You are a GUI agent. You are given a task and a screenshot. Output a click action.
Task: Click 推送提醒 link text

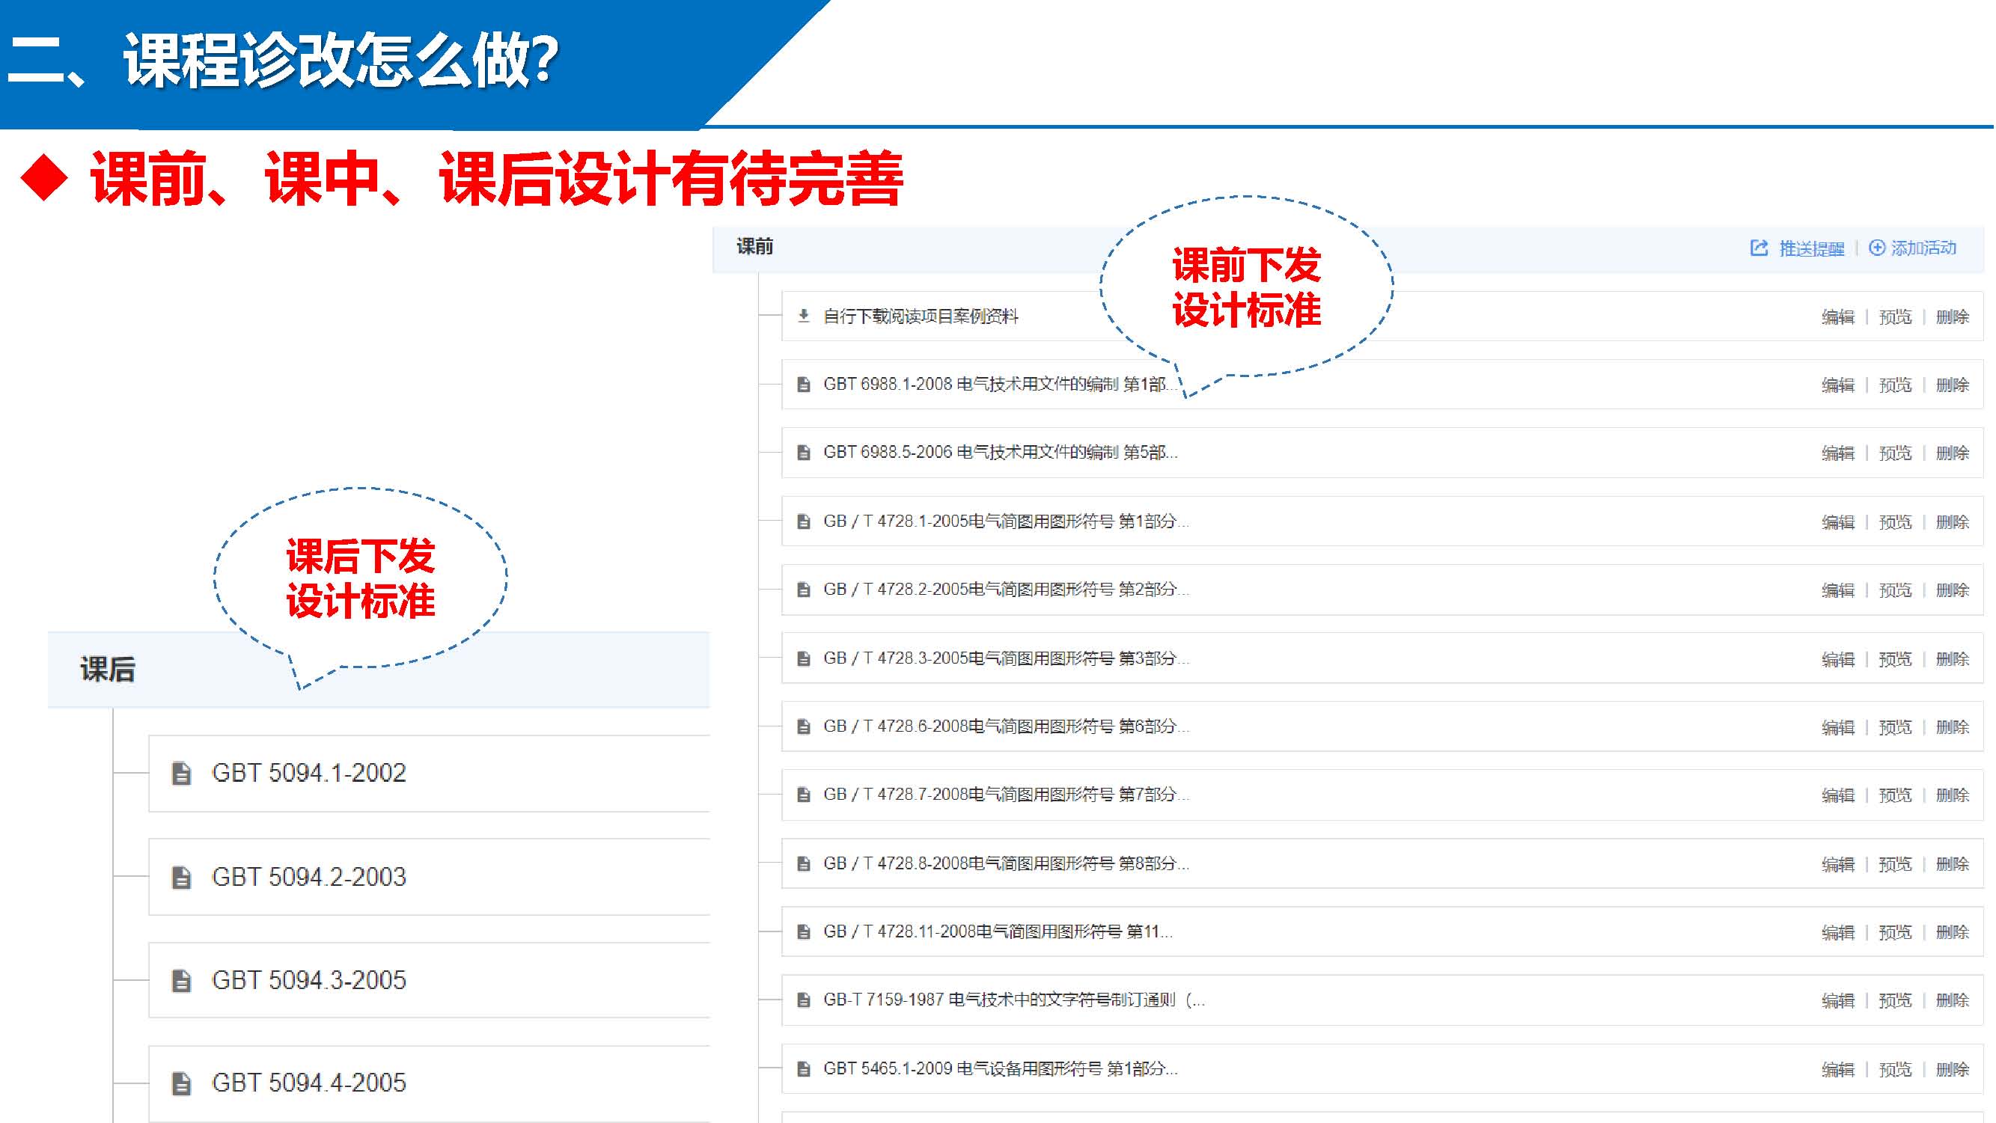1812,248
